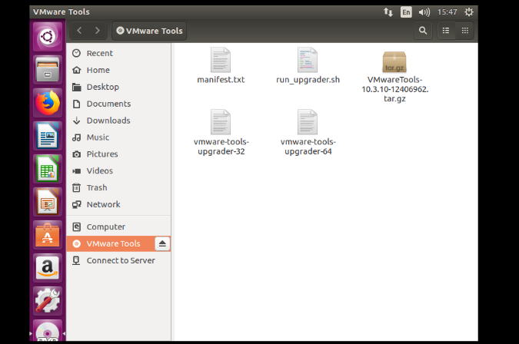Launch LibreOffice Calc from the launcher

pos(48,169)
